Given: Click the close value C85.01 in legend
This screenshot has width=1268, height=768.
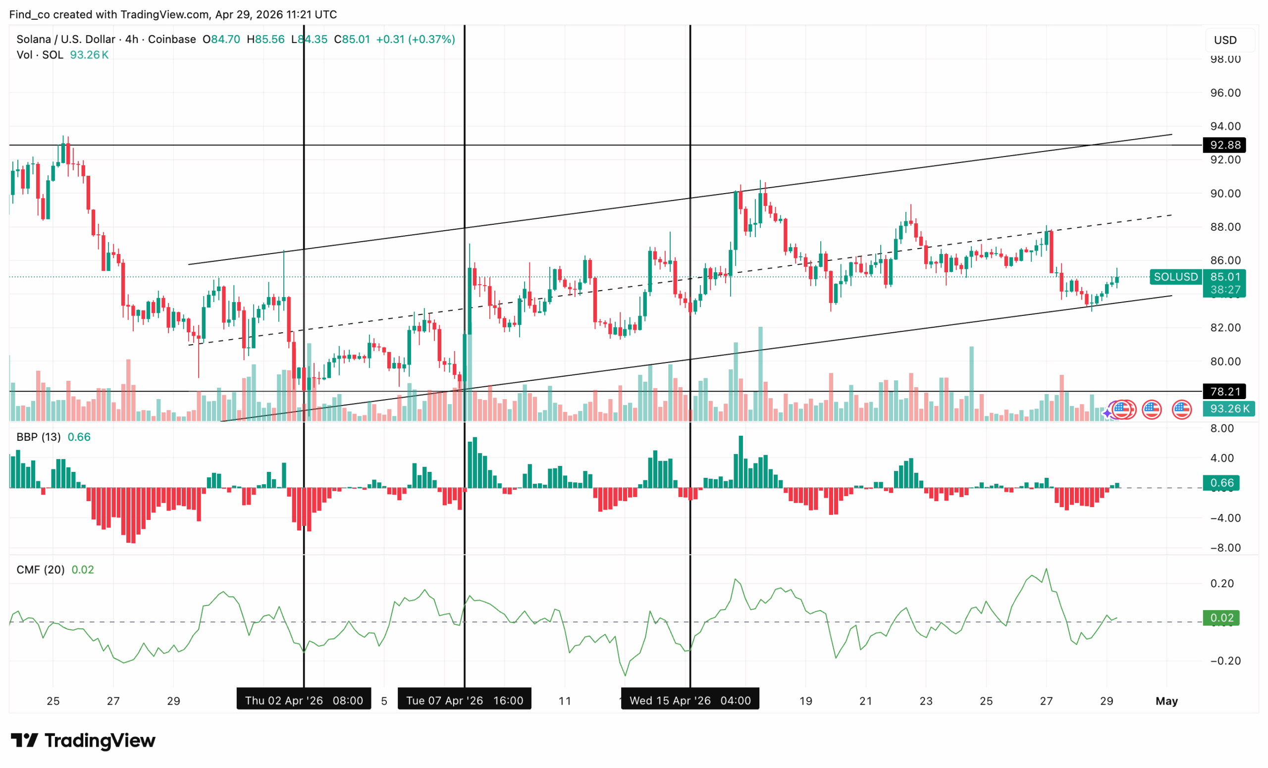Looking at the screenshot, I should click(352, 39).
